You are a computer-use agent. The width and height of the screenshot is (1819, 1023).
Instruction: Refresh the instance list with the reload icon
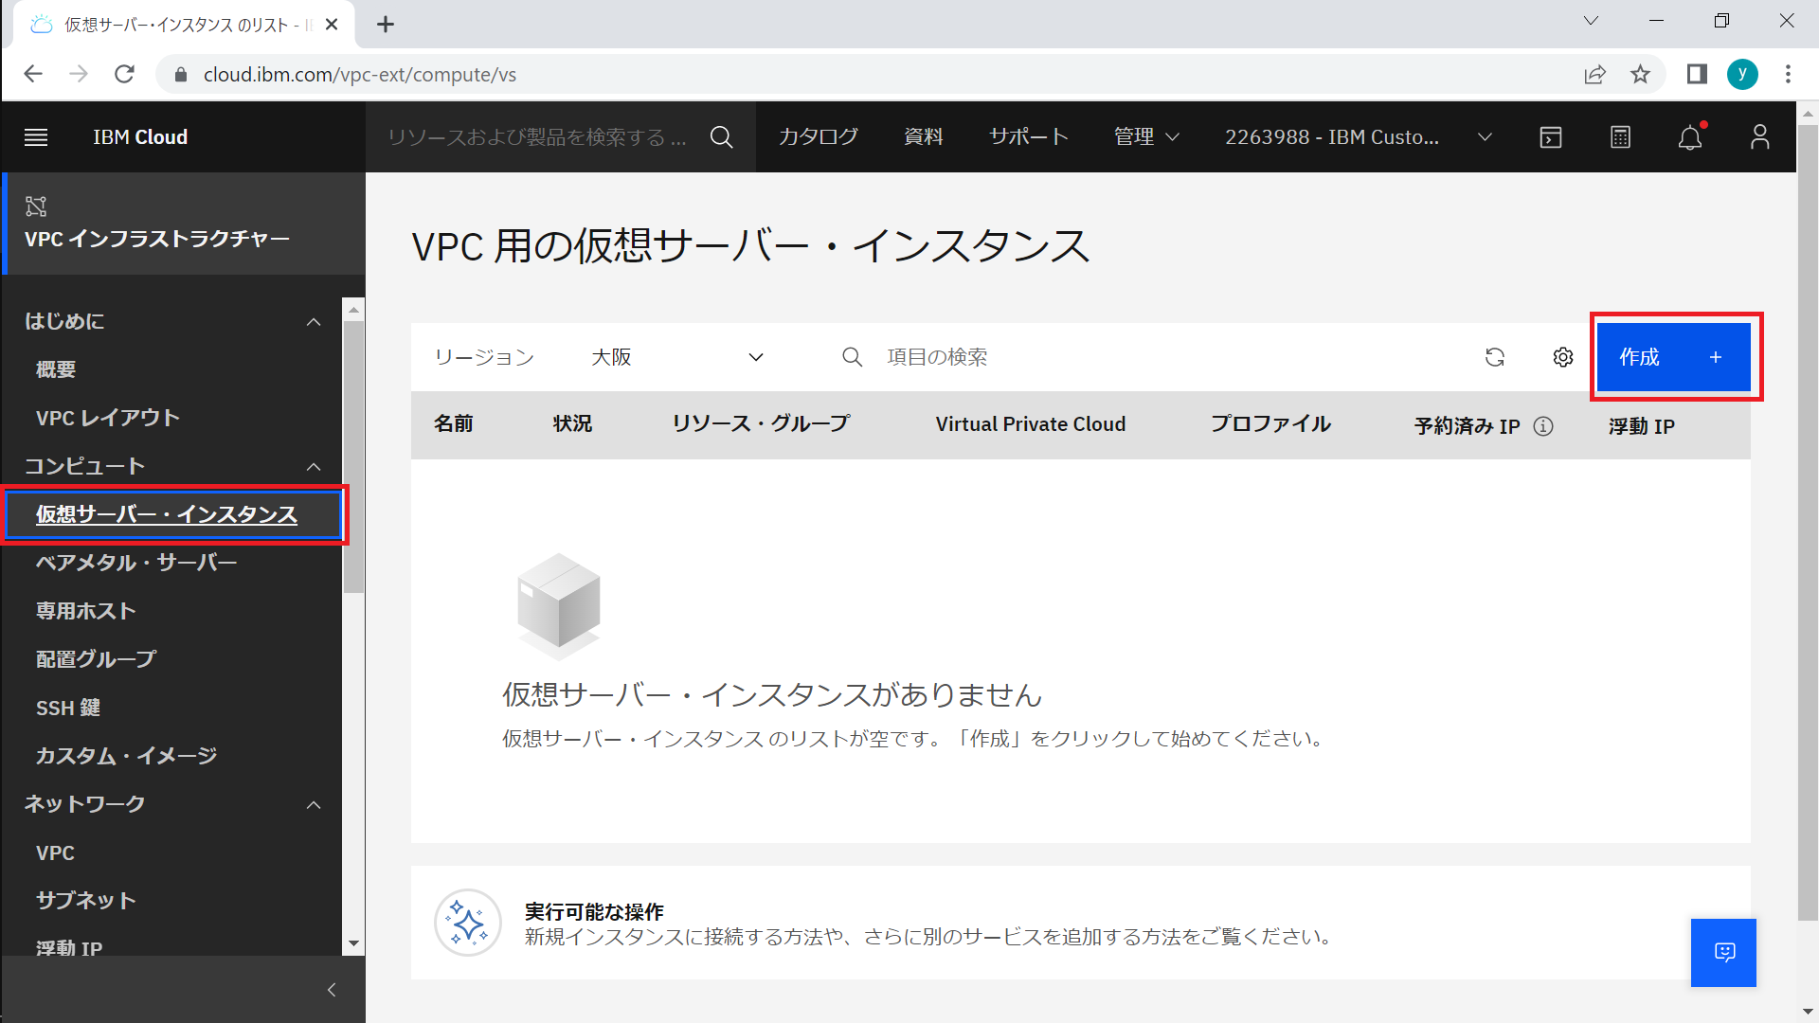pos(1495,357)
